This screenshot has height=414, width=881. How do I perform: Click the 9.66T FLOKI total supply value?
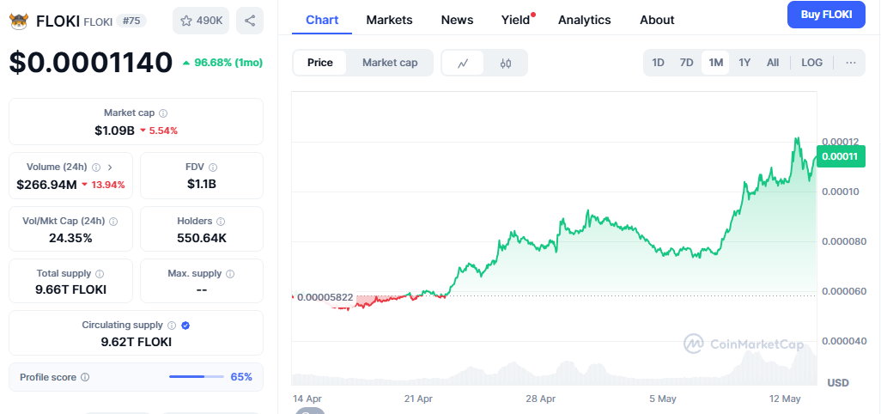point(70,289)
